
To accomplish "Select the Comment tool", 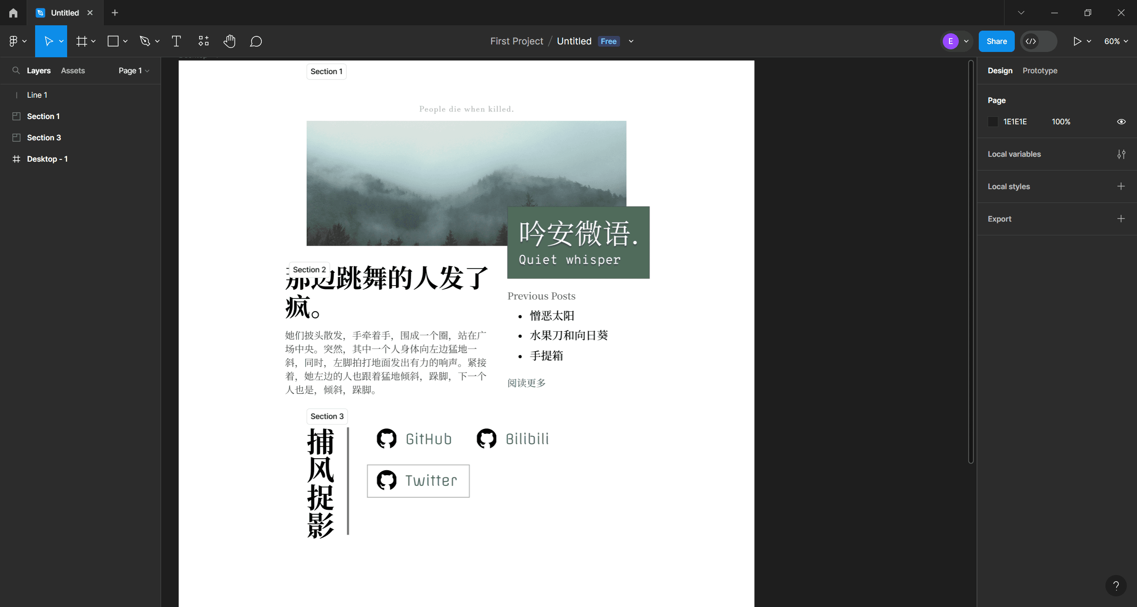I will pyautogui.click(x=256, y=41).
